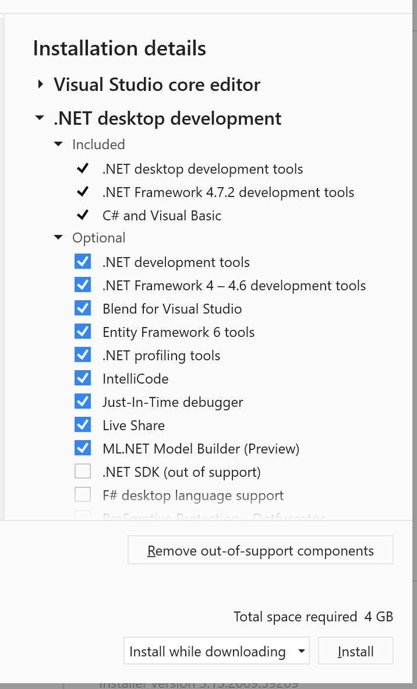Collapse the Included components group
Viewport: 417px width, 689px height.
click(58, 144)
